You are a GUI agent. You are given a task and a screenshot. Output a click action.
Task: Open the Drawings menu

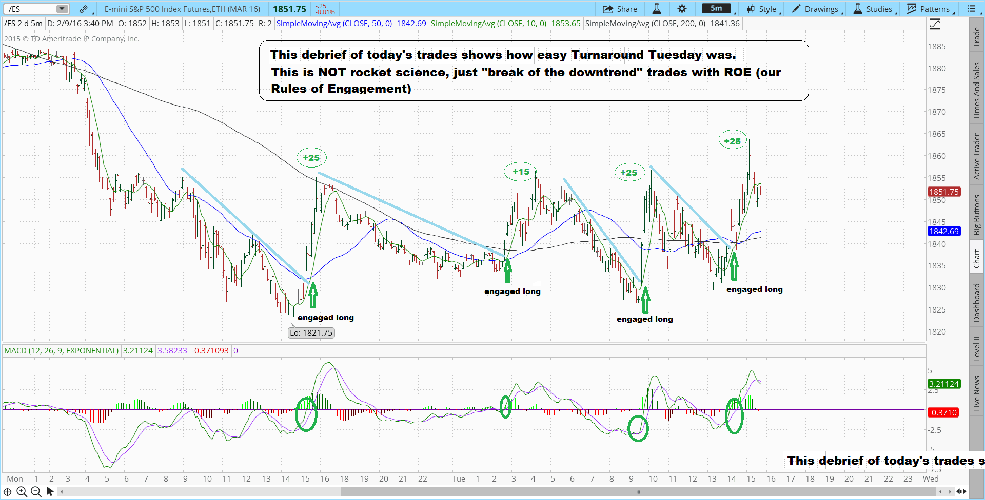click(x=816, y=9)
